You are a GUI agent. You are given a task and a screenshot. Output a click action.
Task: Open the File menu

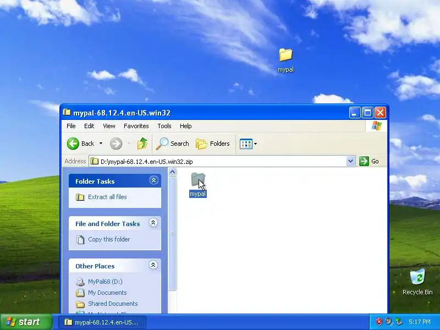coord(71,126)
